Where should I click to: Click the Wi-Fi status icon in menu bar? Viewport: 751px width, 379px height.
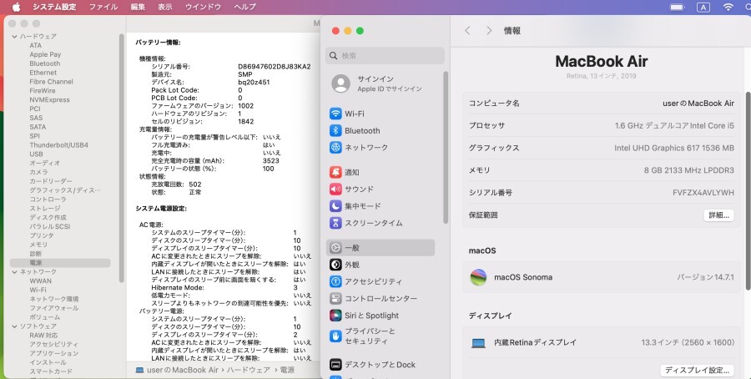coord(728,7)
